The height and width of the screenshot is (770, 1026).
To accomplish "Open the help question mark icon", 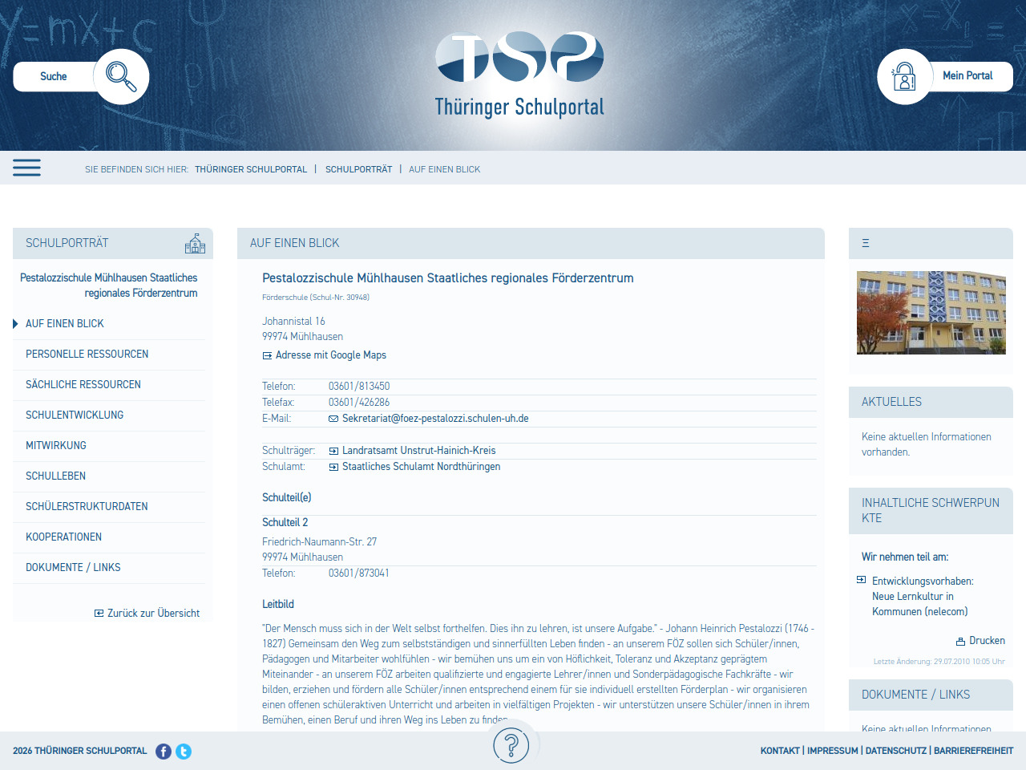I will coord(511,747).
